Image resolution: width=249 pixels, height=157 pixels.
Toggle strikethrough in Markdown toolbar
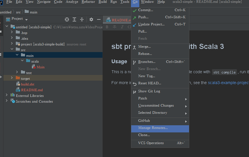pyautogui.click(x=115, y=27)
